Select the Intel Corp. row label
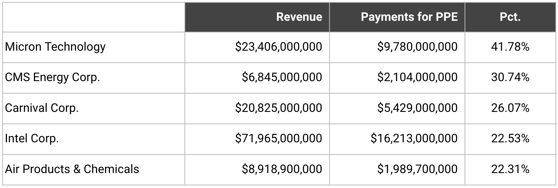The height and width of the screenshot is (188, 558). 32,139
